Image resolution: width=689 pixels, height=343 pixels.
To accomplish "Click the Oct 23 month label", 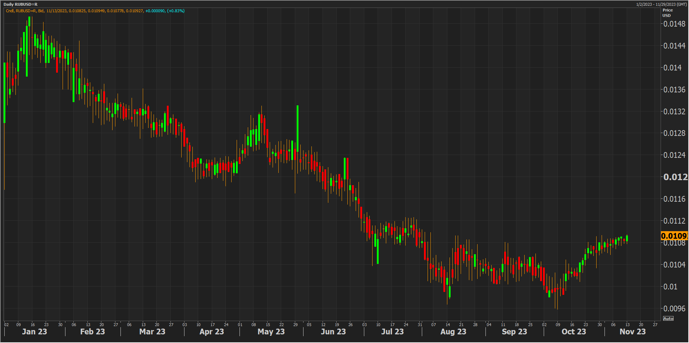I will click(x=574, y=331).
